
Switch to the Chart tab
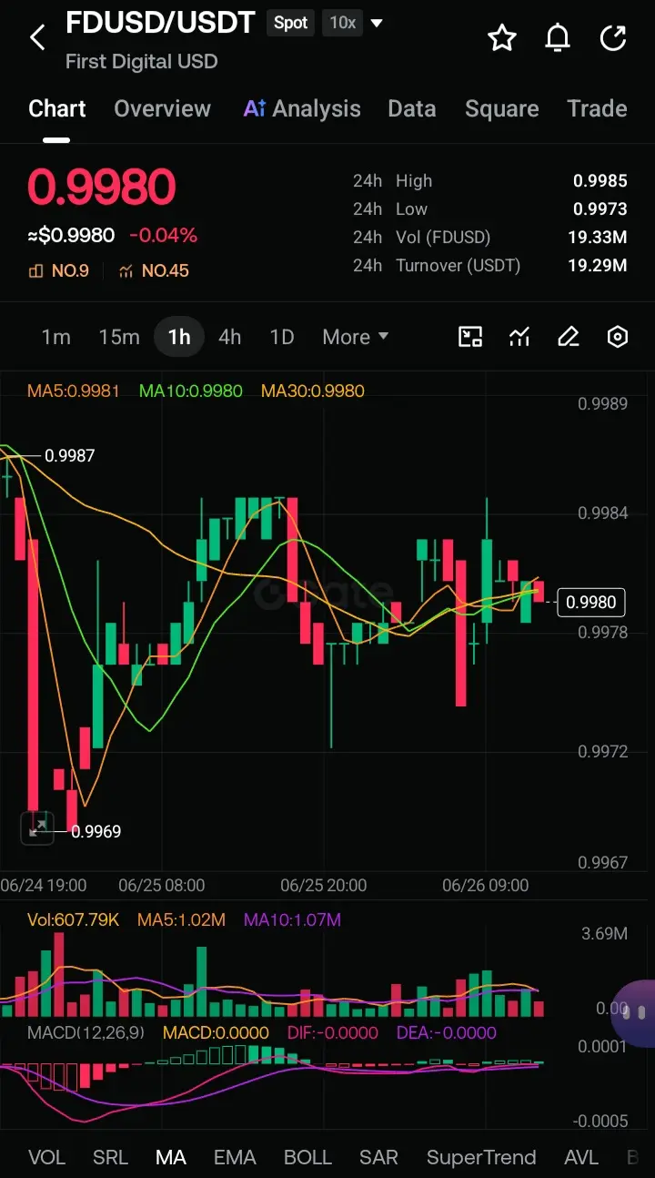click(x=57, y=108)
